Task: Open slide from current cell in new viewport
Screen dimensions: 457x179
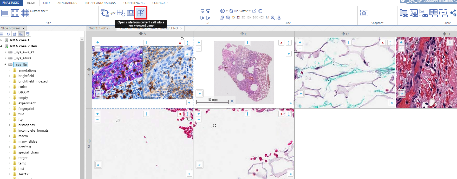Action: coord(141,13)
